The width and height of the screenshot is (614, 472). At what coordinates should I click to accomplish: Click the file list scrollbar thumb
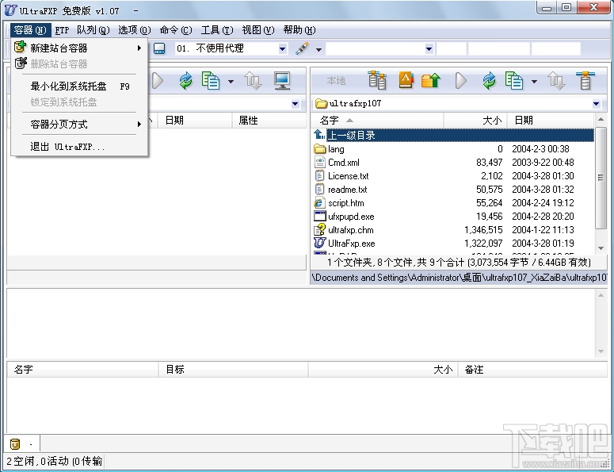pyautogui.click(x=601, y=177)
